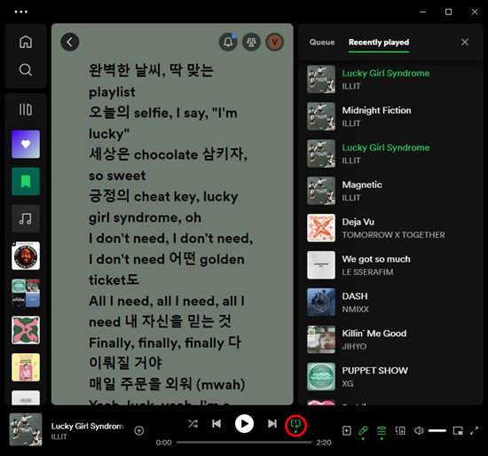This screenshot has width=488, height=456.
Task: Toggle repeat mode
Action: 295,424
